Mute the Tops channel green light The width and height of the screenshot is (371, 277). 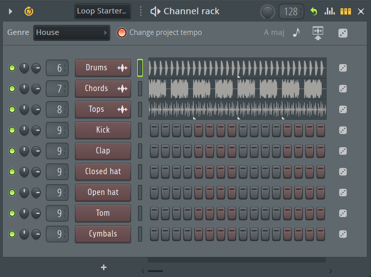(x=12, y=109)
